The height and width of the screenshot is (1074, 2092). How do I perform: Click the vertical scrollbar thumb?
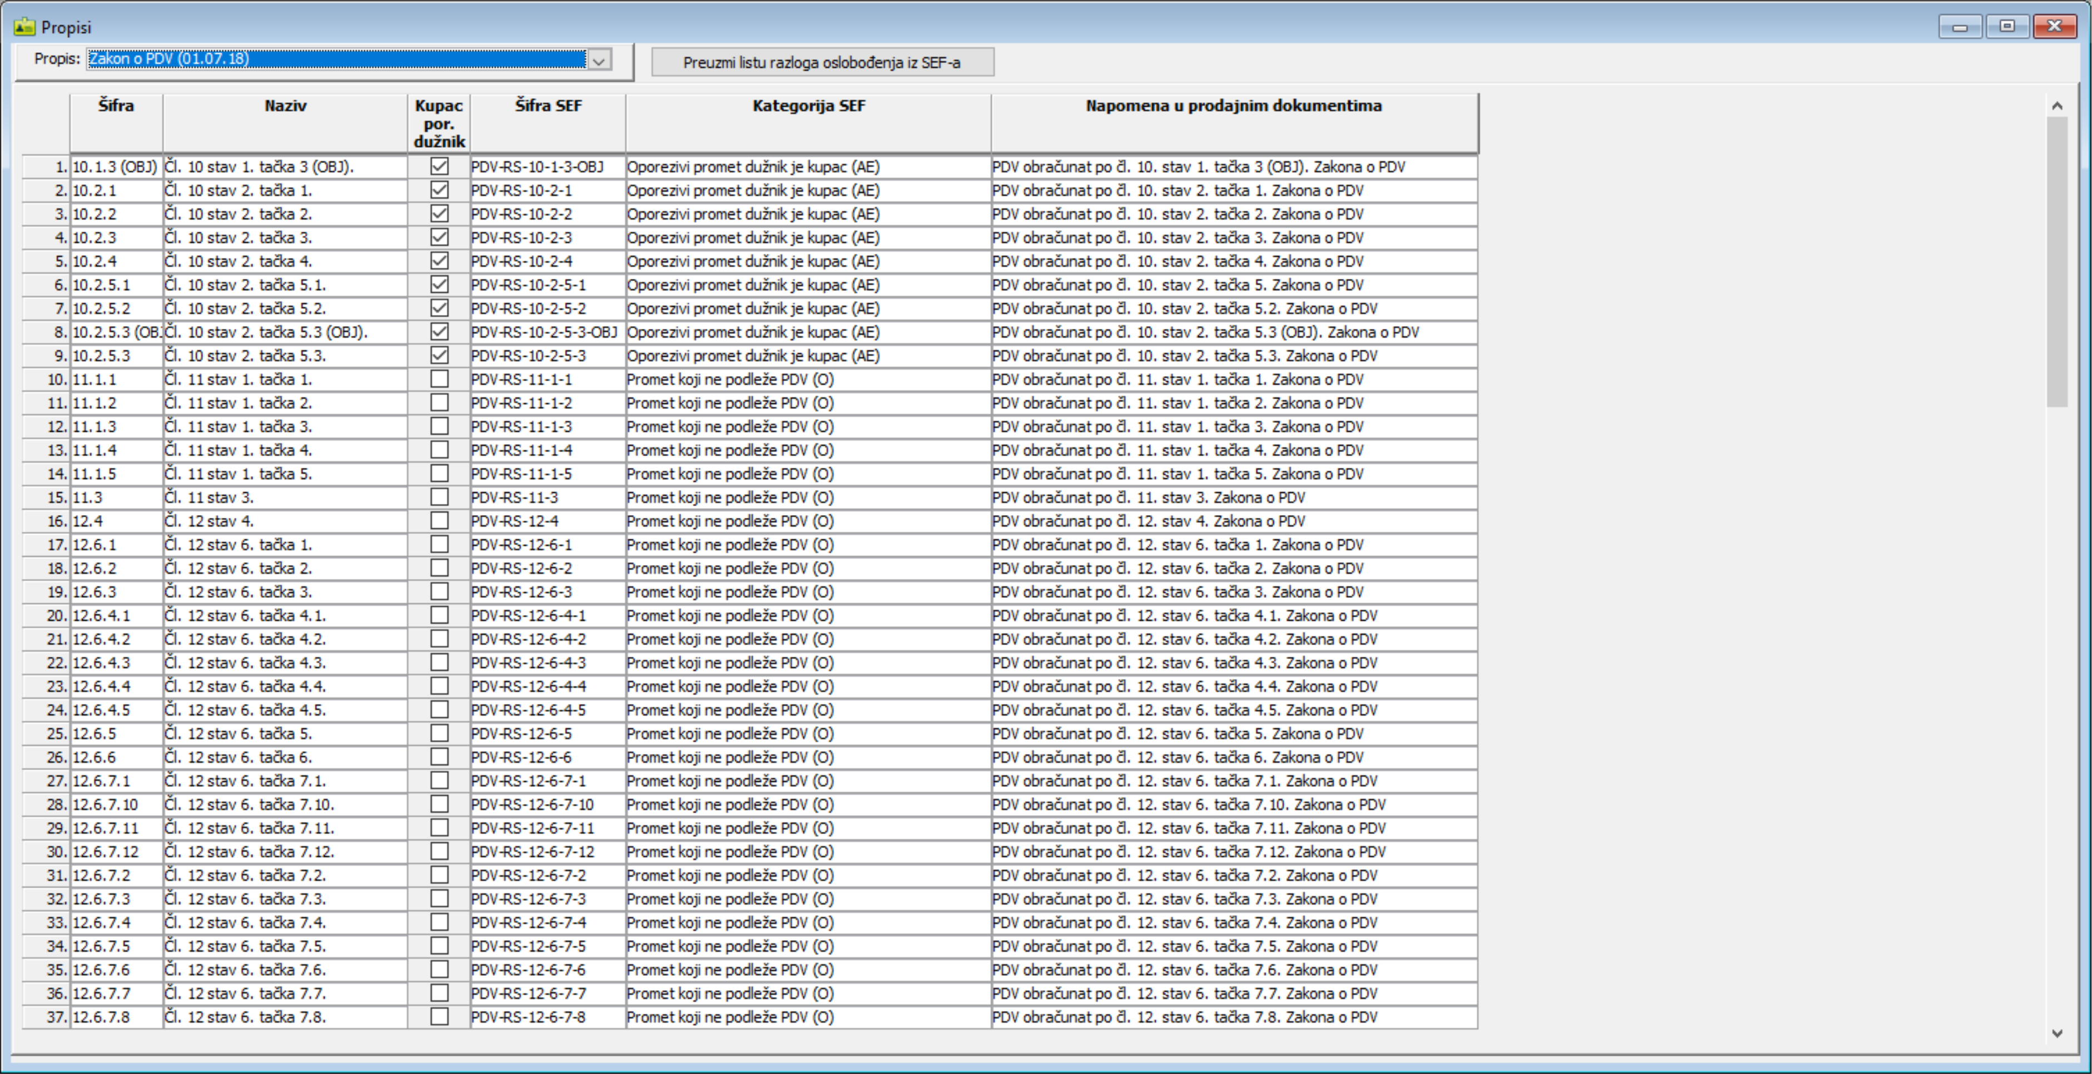pos(2057,261)
